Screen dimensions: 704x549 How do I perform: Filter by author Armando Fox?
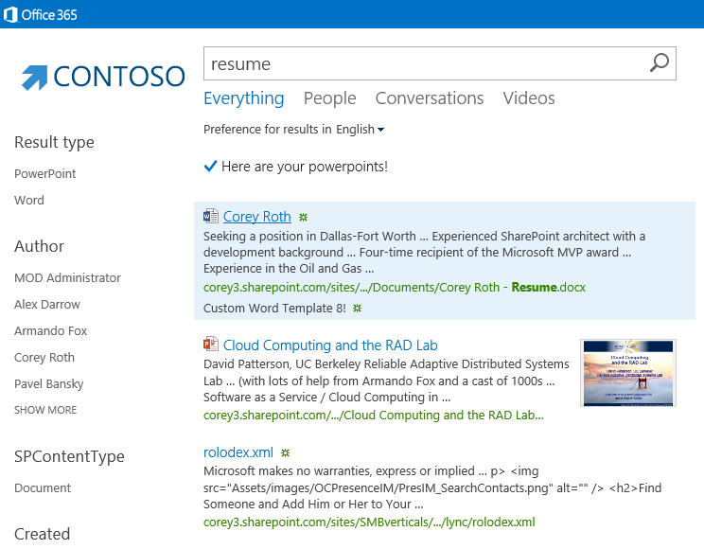[51, 331]
